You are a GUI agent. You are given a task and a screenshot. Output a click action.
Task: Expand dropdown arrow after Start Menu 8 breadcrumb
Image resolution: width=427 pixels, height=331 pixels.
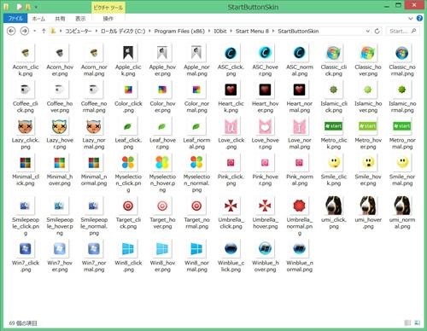tap(273, 31)
